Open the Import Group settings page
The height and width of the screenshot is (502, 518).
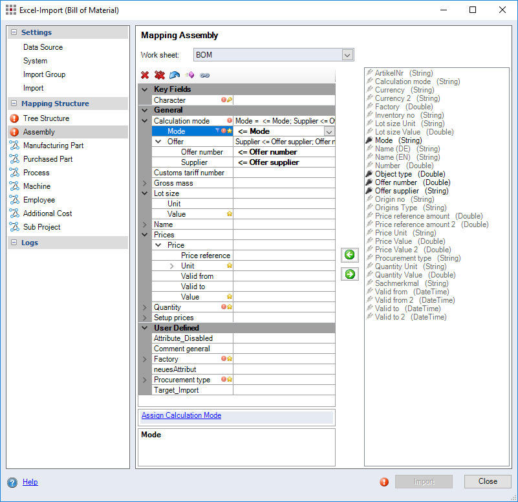(x=44, y=74)
